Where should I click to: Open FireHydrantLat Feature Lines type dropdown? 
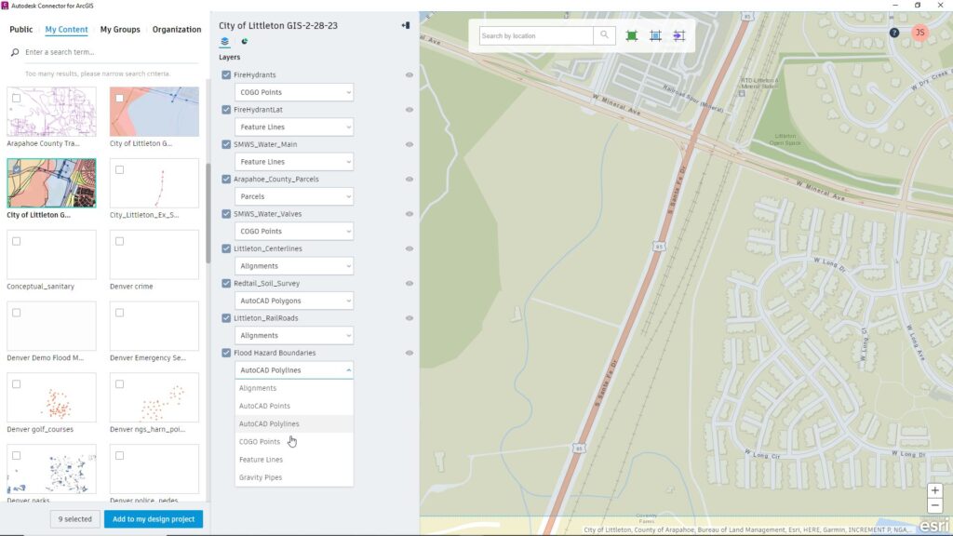pyautogui.click(x=293, y=127)
